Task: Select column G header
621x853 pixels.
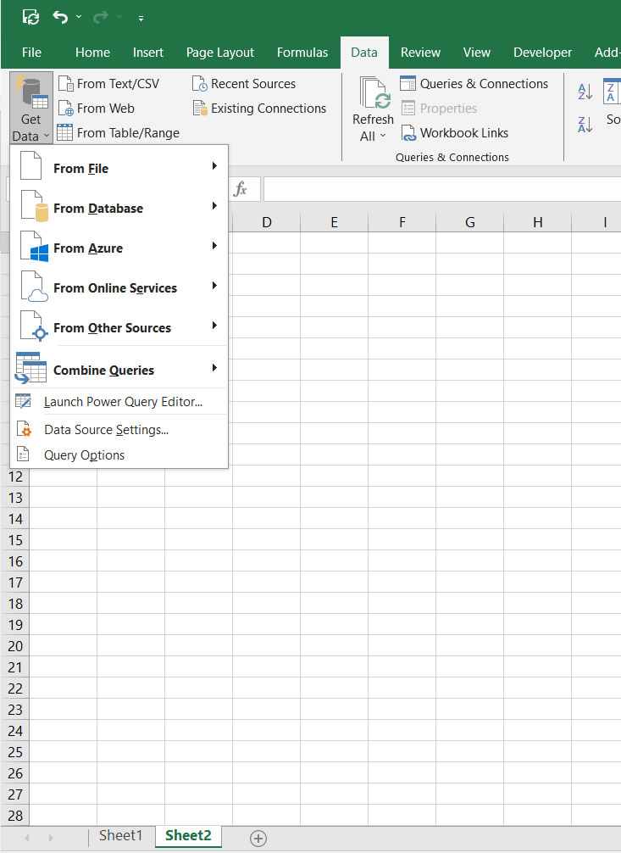Action: [x=470, y=222]
